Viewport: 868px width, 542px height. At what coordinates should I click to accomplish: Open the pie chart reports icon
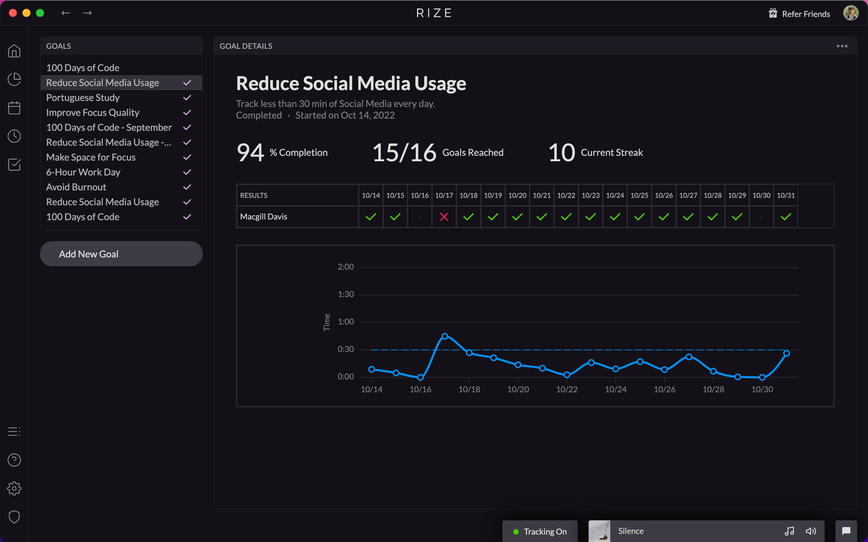14,79
